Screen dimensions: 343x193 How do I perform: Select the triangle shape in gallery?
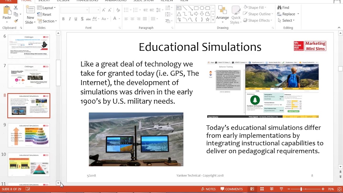[x=179, y=14]
